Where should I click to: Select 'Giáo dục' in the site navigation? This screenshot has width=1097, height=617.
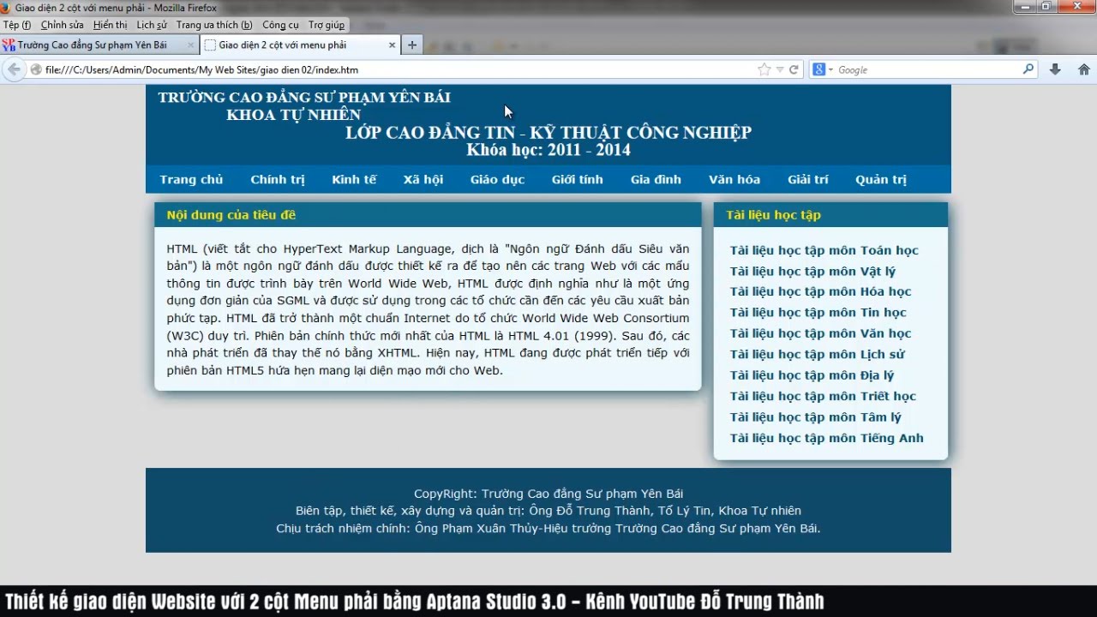497,179
